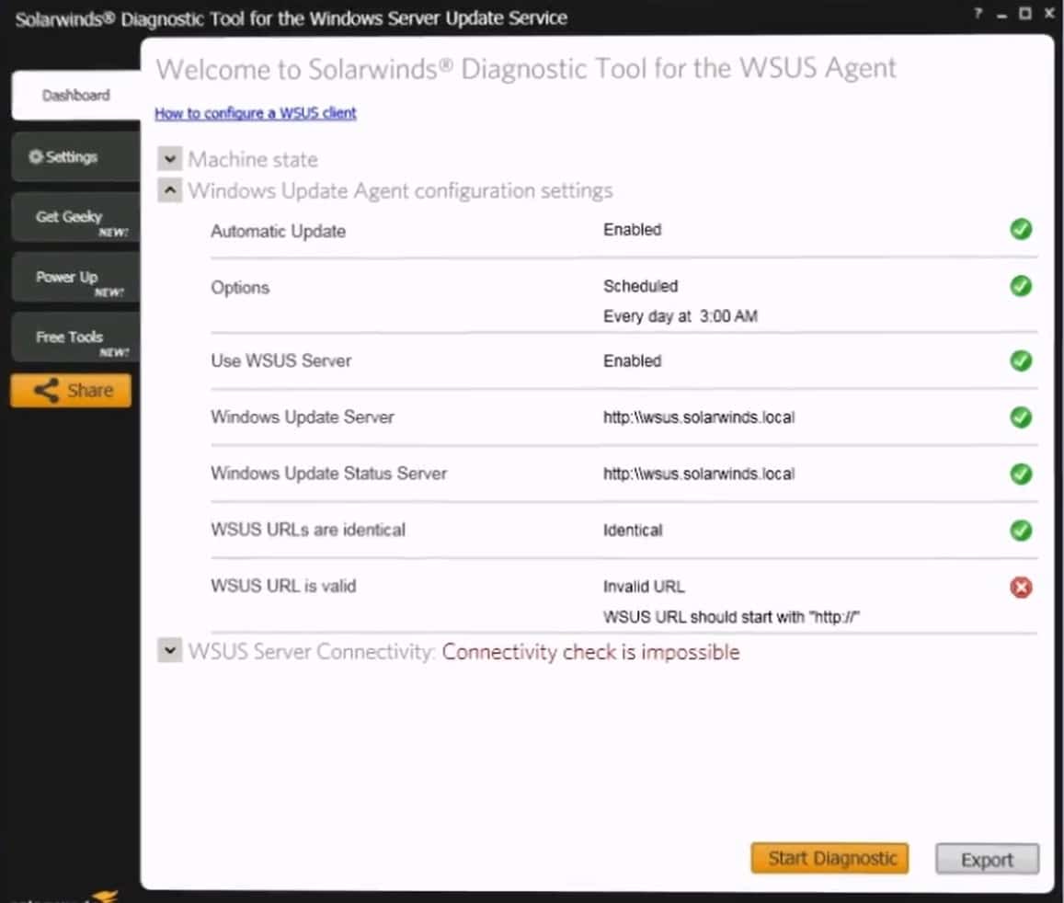This screenshot has width=1064, height=903.
Task: Click the Windows Update Server URL value
Action: 699,417
